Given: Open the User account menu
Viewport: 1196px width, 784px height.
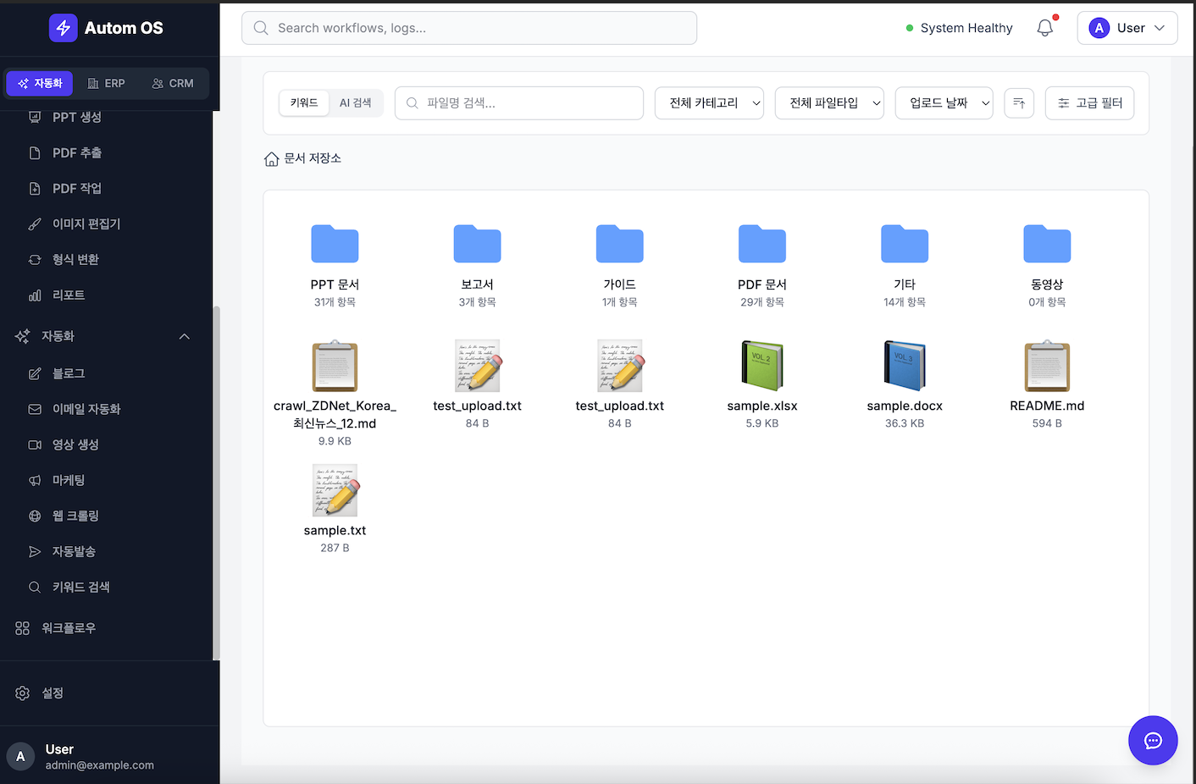Looking at the screenshot, I should pyautogui.click(x=1127, y=28).
